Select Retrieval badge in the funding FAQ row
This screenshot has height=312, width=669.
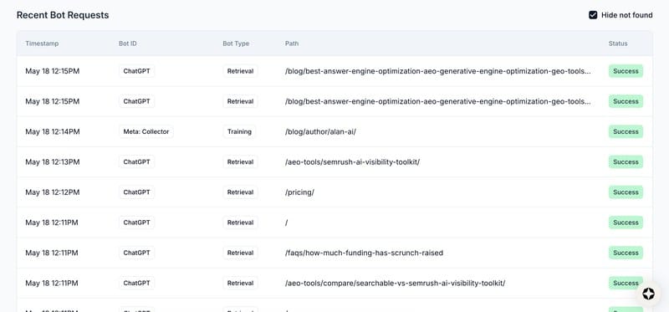[x=240, y=253]
